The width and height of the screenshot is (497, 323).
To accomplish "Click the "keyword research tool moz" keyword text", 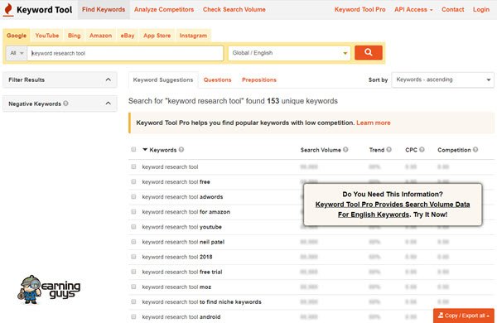I will click(176, 287).
